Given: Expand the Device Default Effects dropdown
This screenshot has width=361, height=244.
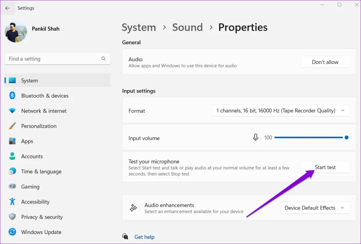Looking at the screenshot, I should coord(314,208).
